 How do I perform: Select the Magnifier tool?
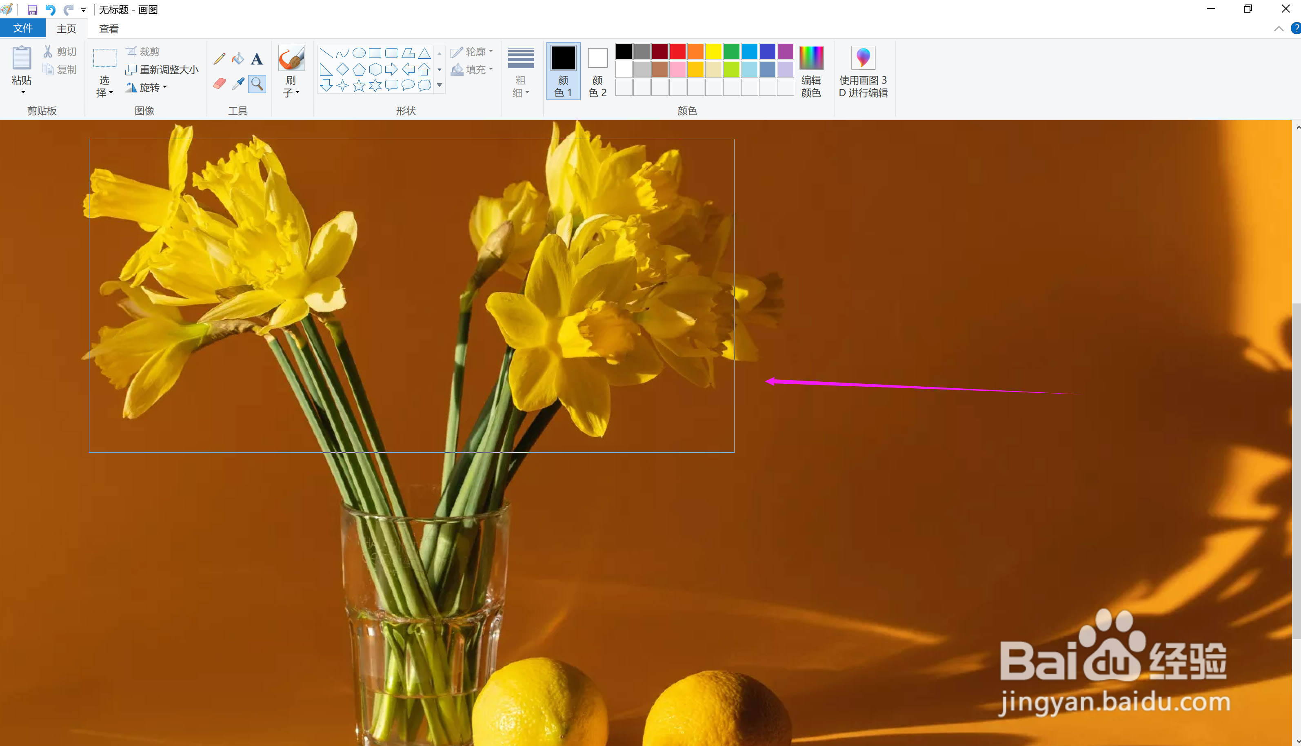[x=257, y=84]
